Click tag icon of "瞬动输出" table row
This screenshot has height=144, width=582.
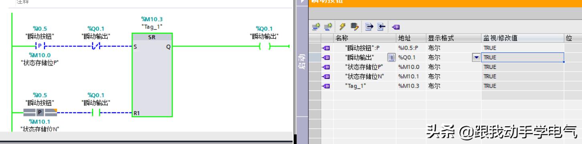(x=326, y=57)
